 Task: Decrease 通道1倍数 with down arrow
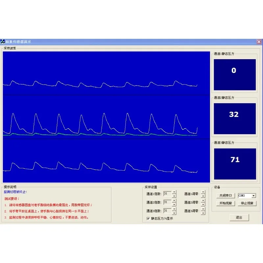(174, 196)
